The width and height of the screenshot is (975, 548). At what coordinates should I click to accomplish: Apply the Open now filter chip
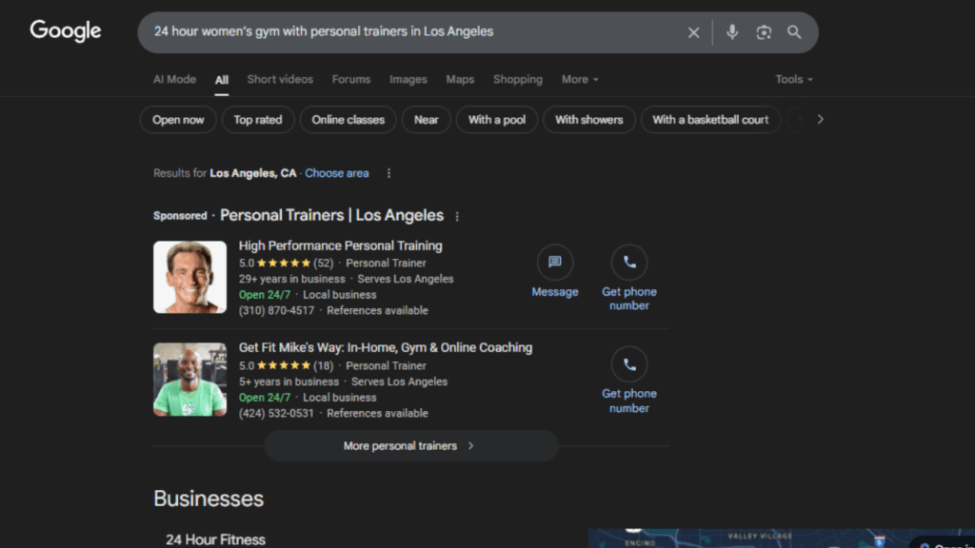point(178,120)
